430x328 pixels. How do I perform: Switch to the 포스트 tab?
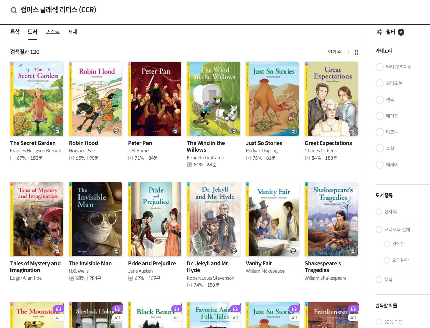[x=52, y=32]
